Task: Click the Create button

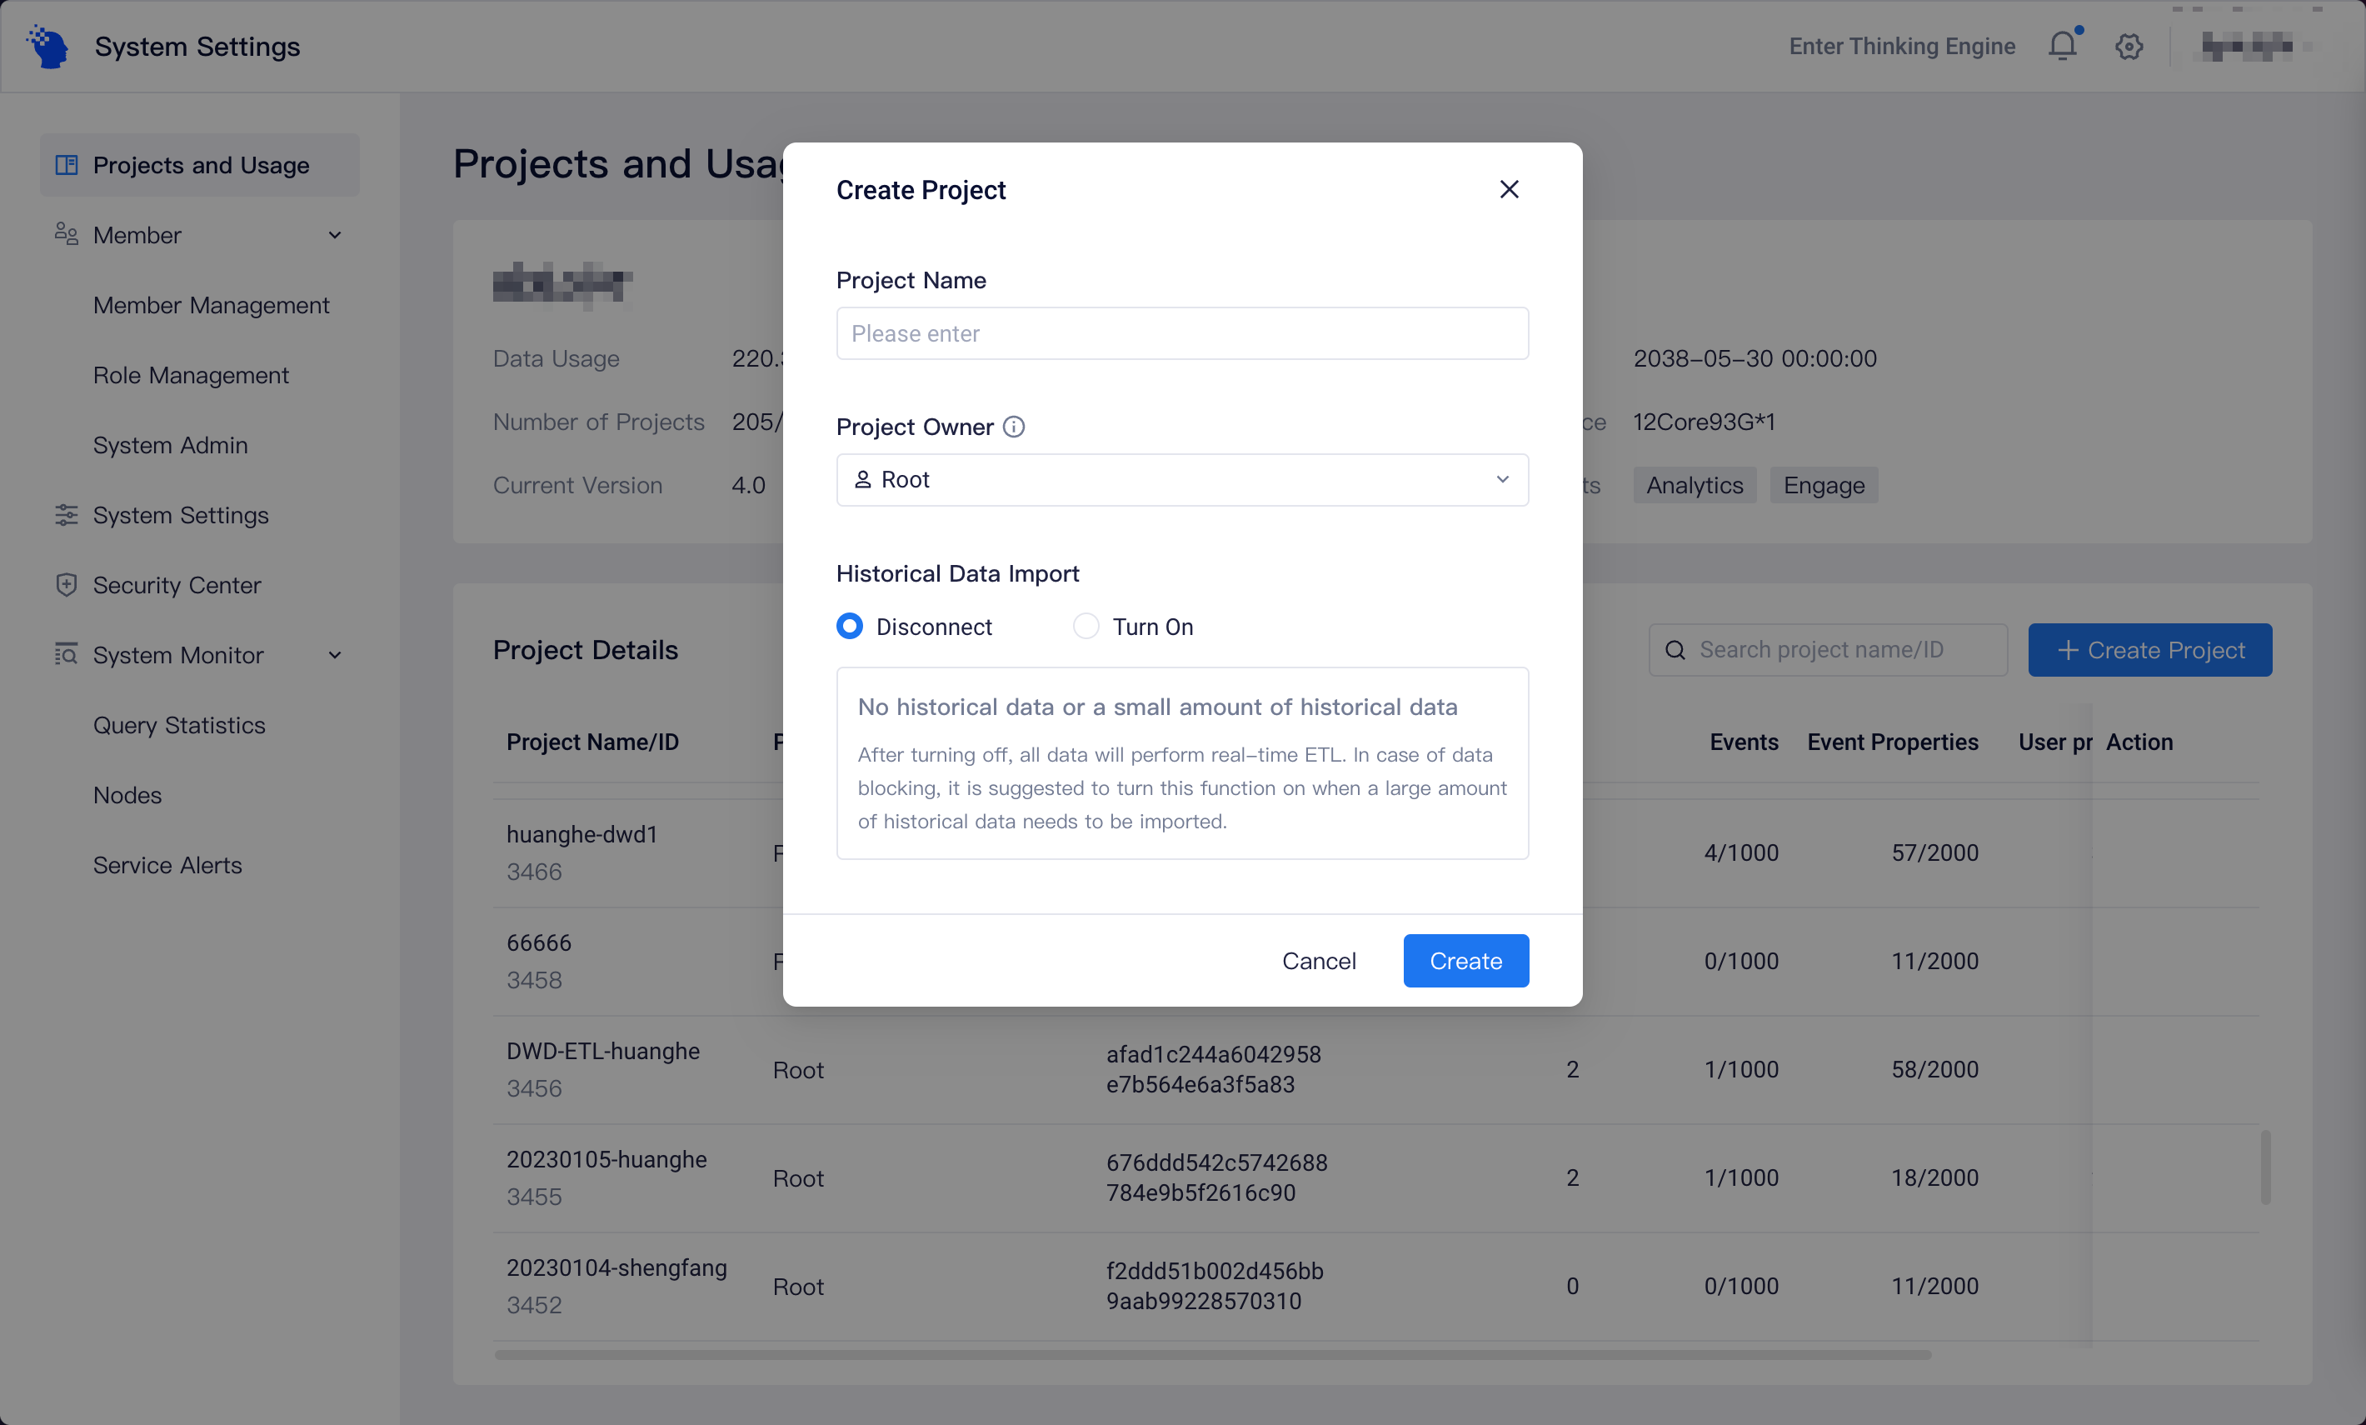Action: tap(1465, 960)
